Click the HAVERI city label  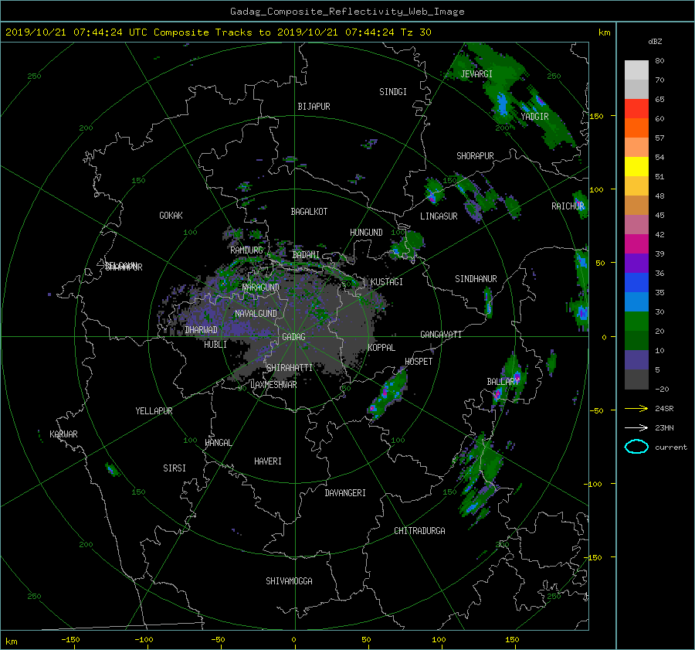coord(268,461)
